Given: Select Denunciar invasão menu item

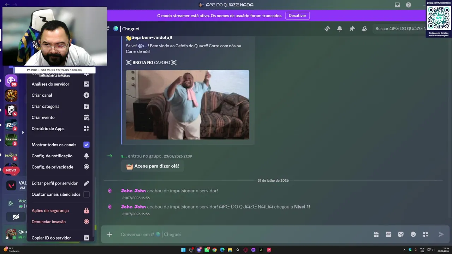Looking at the screenshot, I should pos(60,222).
